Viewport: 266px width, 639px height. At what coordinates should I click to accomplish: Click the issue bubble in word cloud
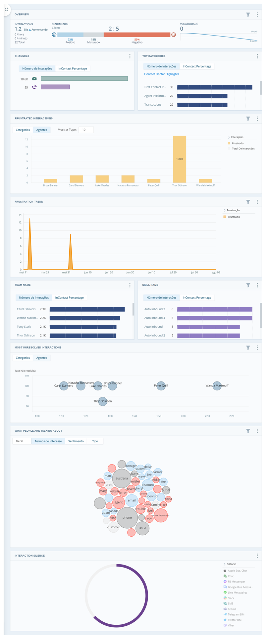(142, 528)
